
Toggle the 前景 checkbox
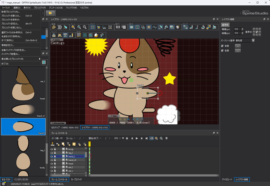coord(222,51)
